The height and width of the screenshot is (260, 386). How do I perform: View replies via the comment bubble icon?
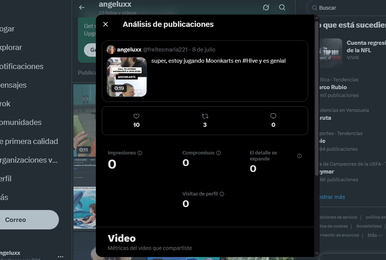pos(273,116)
